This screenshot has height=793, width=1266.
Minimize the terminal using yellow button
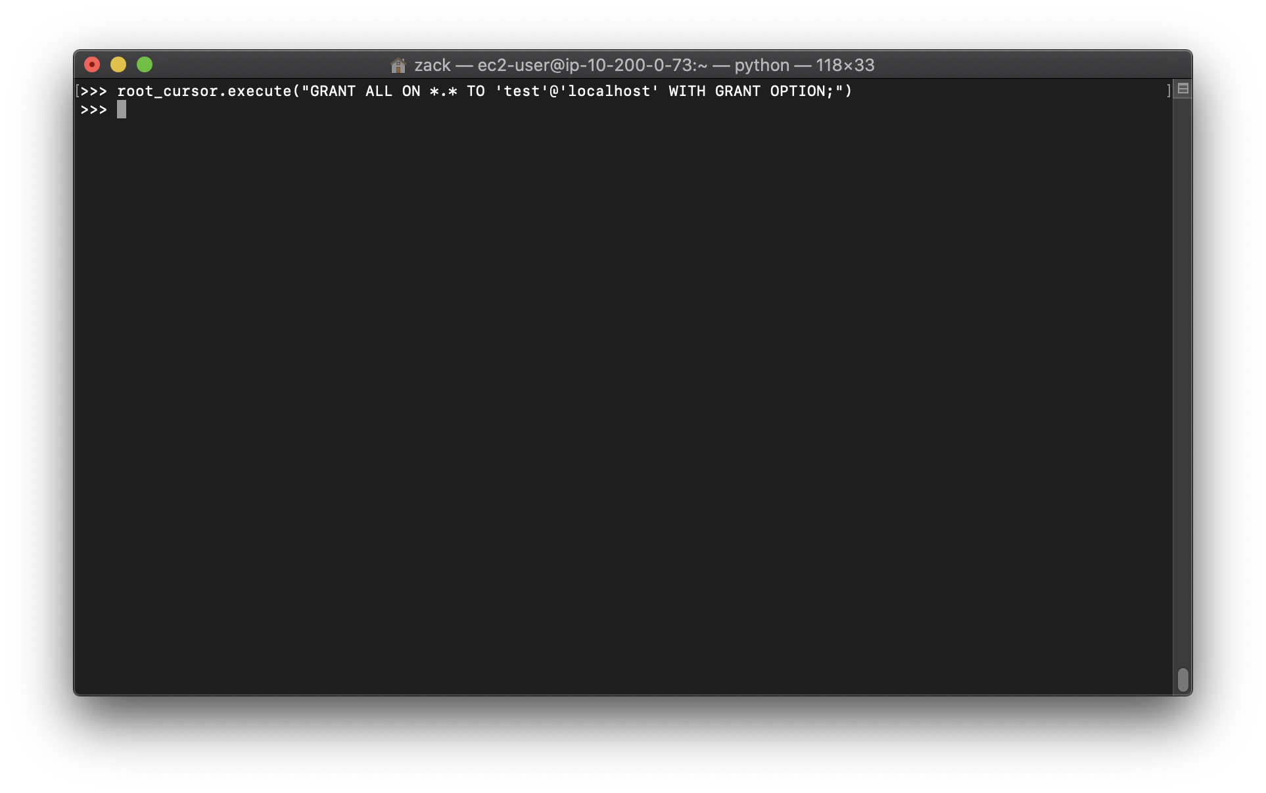pyautogui.click(x=118, y=64)
